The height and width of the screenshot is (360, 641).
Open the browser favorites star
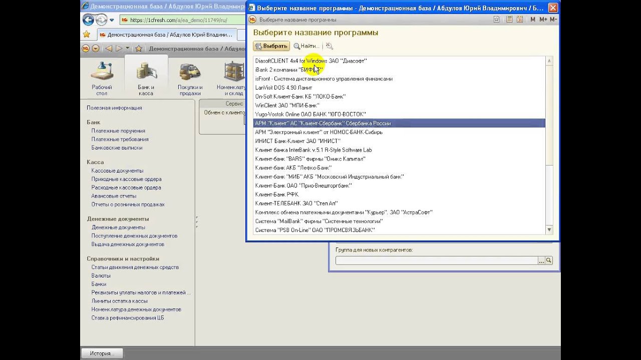(87, 34)
